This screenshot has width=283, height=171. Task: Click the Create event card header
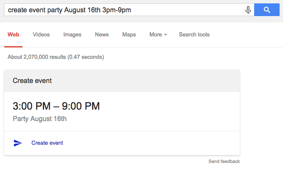click(x=32, y=80)
